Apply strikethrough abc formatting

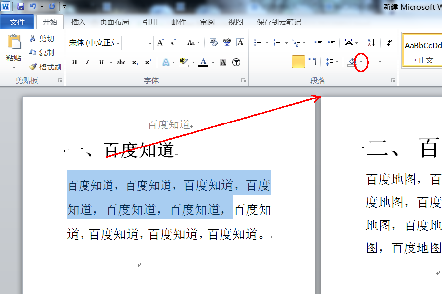[x=121, y=62]
